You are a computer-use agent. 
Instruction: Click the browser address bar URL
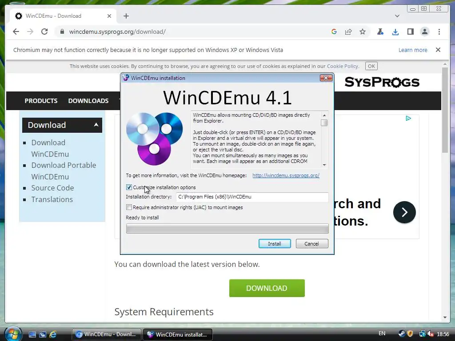point(117,32)
